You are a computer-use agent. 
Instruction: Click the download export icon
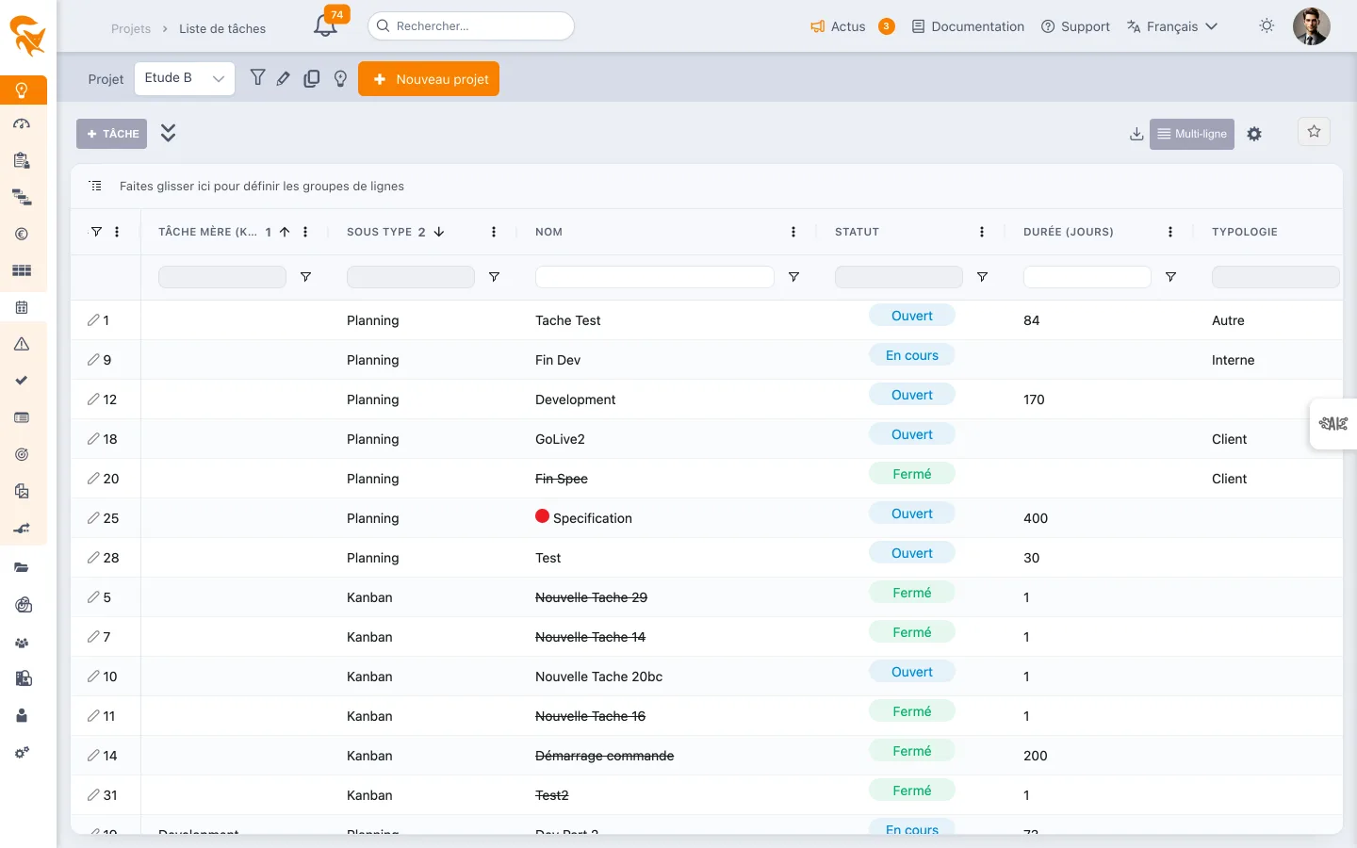(1136, 134)
